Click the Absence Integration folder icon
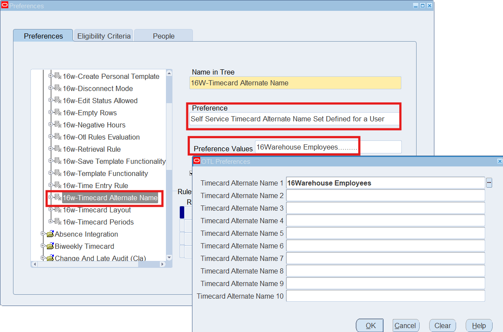The width and height of the screenshot is (503, 332). (50, 234)
